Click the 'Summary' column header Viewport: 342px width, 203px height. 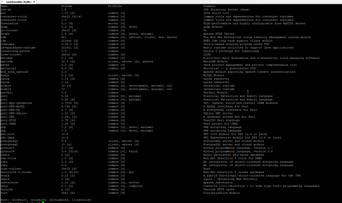coord(209,6)
